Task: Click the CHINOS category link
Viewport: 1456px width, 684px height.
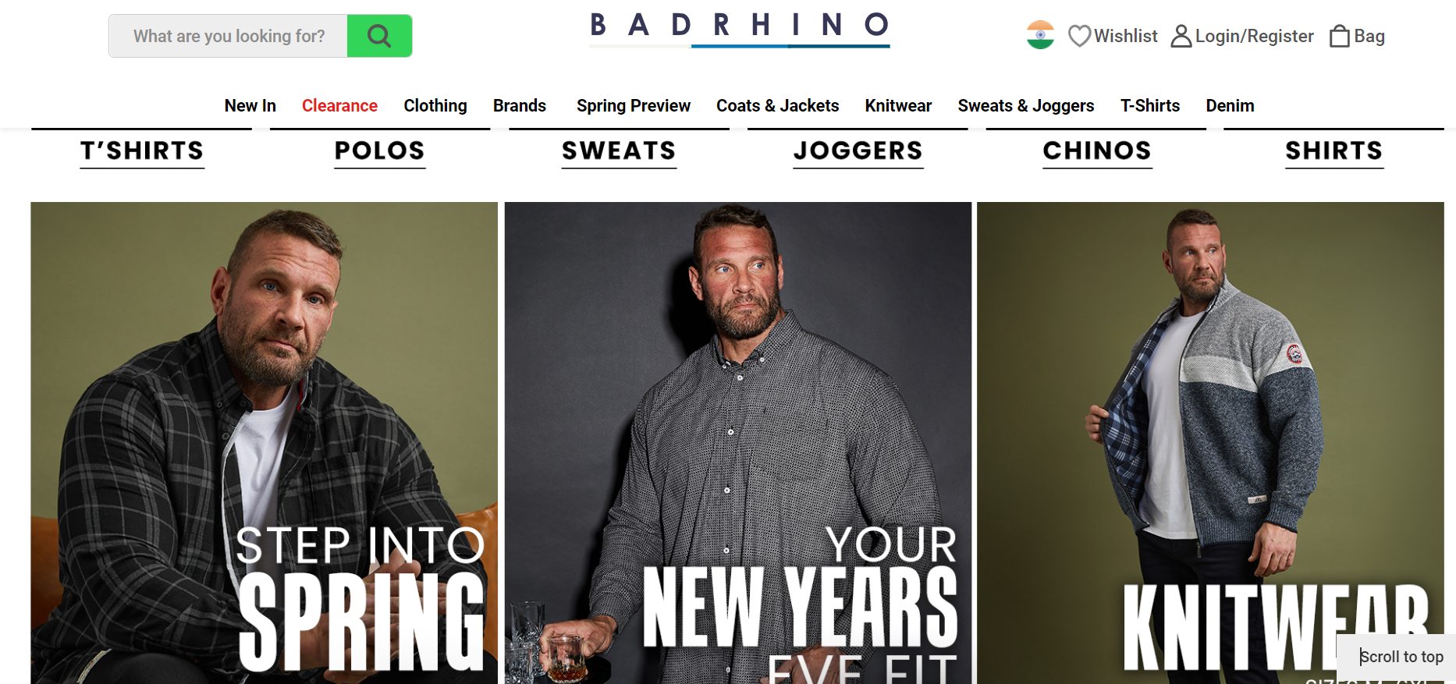Action: click(x=1097, y=151)
